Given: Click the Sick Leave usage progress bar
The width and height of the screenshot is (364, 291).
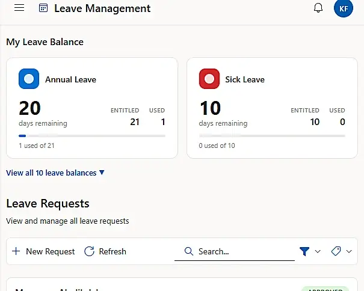Looking at the screenshot, I should 272,136.
